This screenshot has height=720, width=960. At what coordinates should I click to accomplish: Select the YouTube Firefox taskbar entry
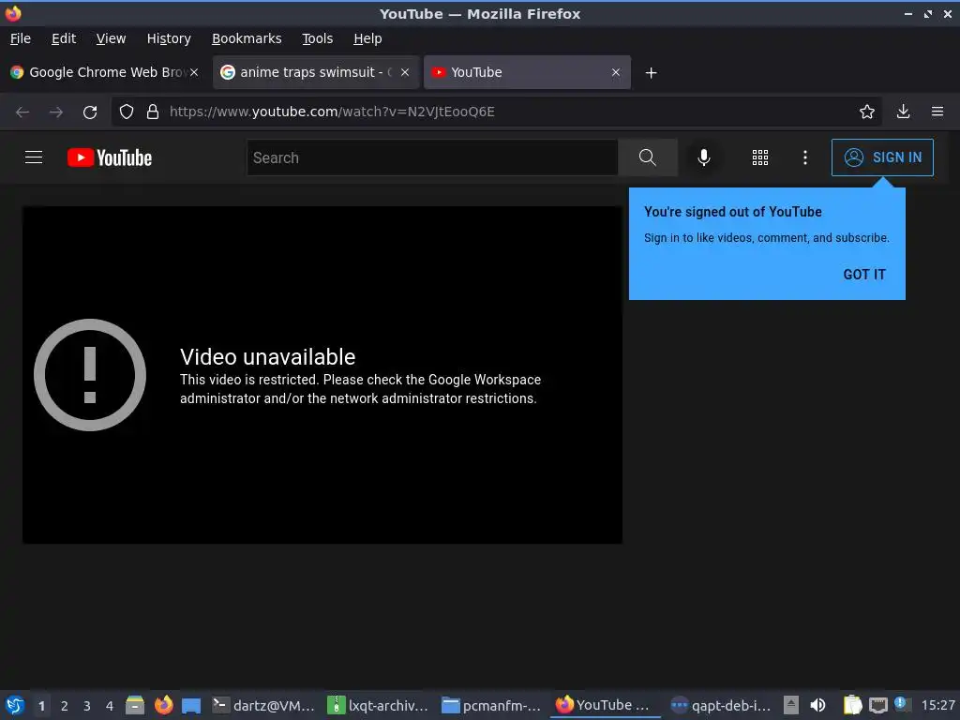click(606, 705)
